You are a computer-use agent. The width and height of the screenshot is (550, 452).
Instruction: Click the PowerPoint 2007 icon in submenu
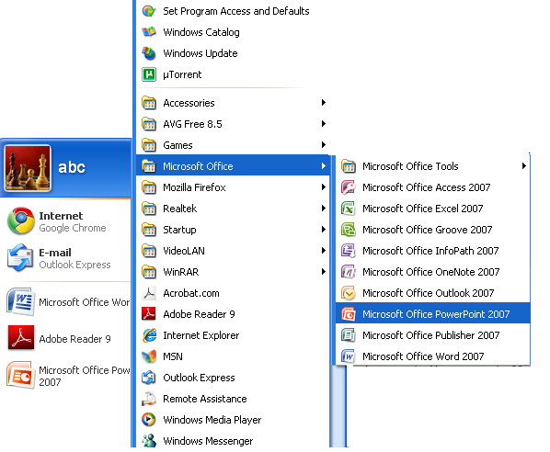click(x=349, y=314)
